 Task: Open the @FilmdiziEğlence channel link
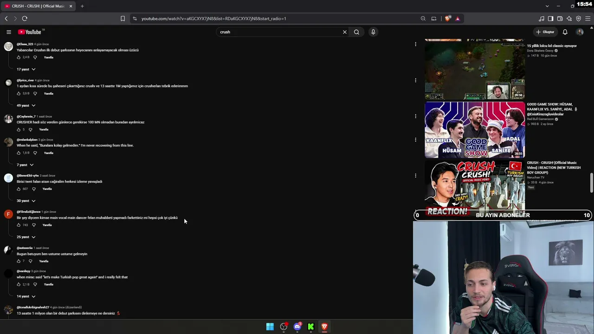pos(29,212)
